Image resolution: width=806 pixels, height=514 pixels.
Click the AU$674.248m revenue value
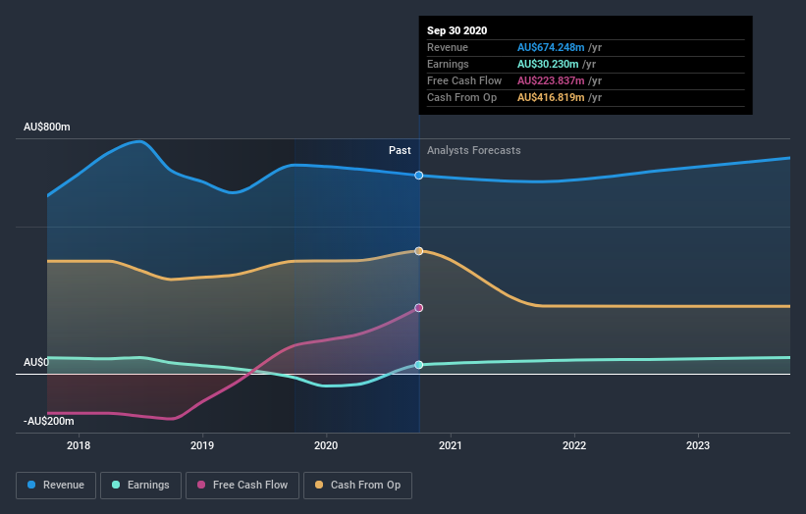[551, 48]
